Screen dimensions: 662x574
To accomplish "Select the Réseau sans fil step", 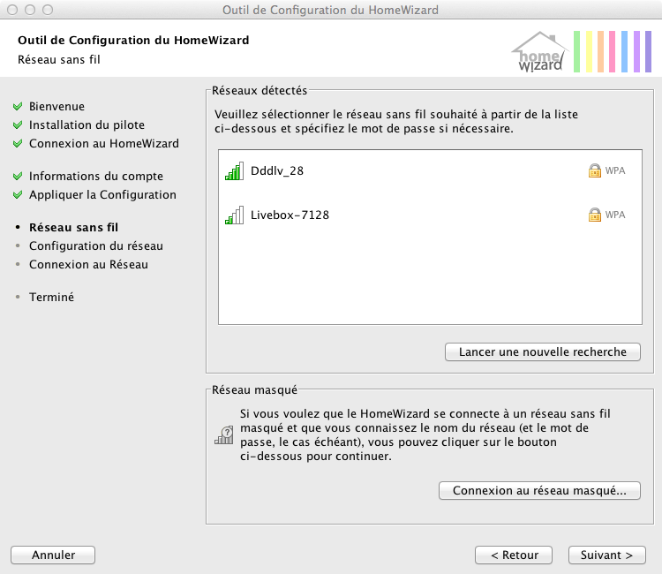I will pos(73,227).
